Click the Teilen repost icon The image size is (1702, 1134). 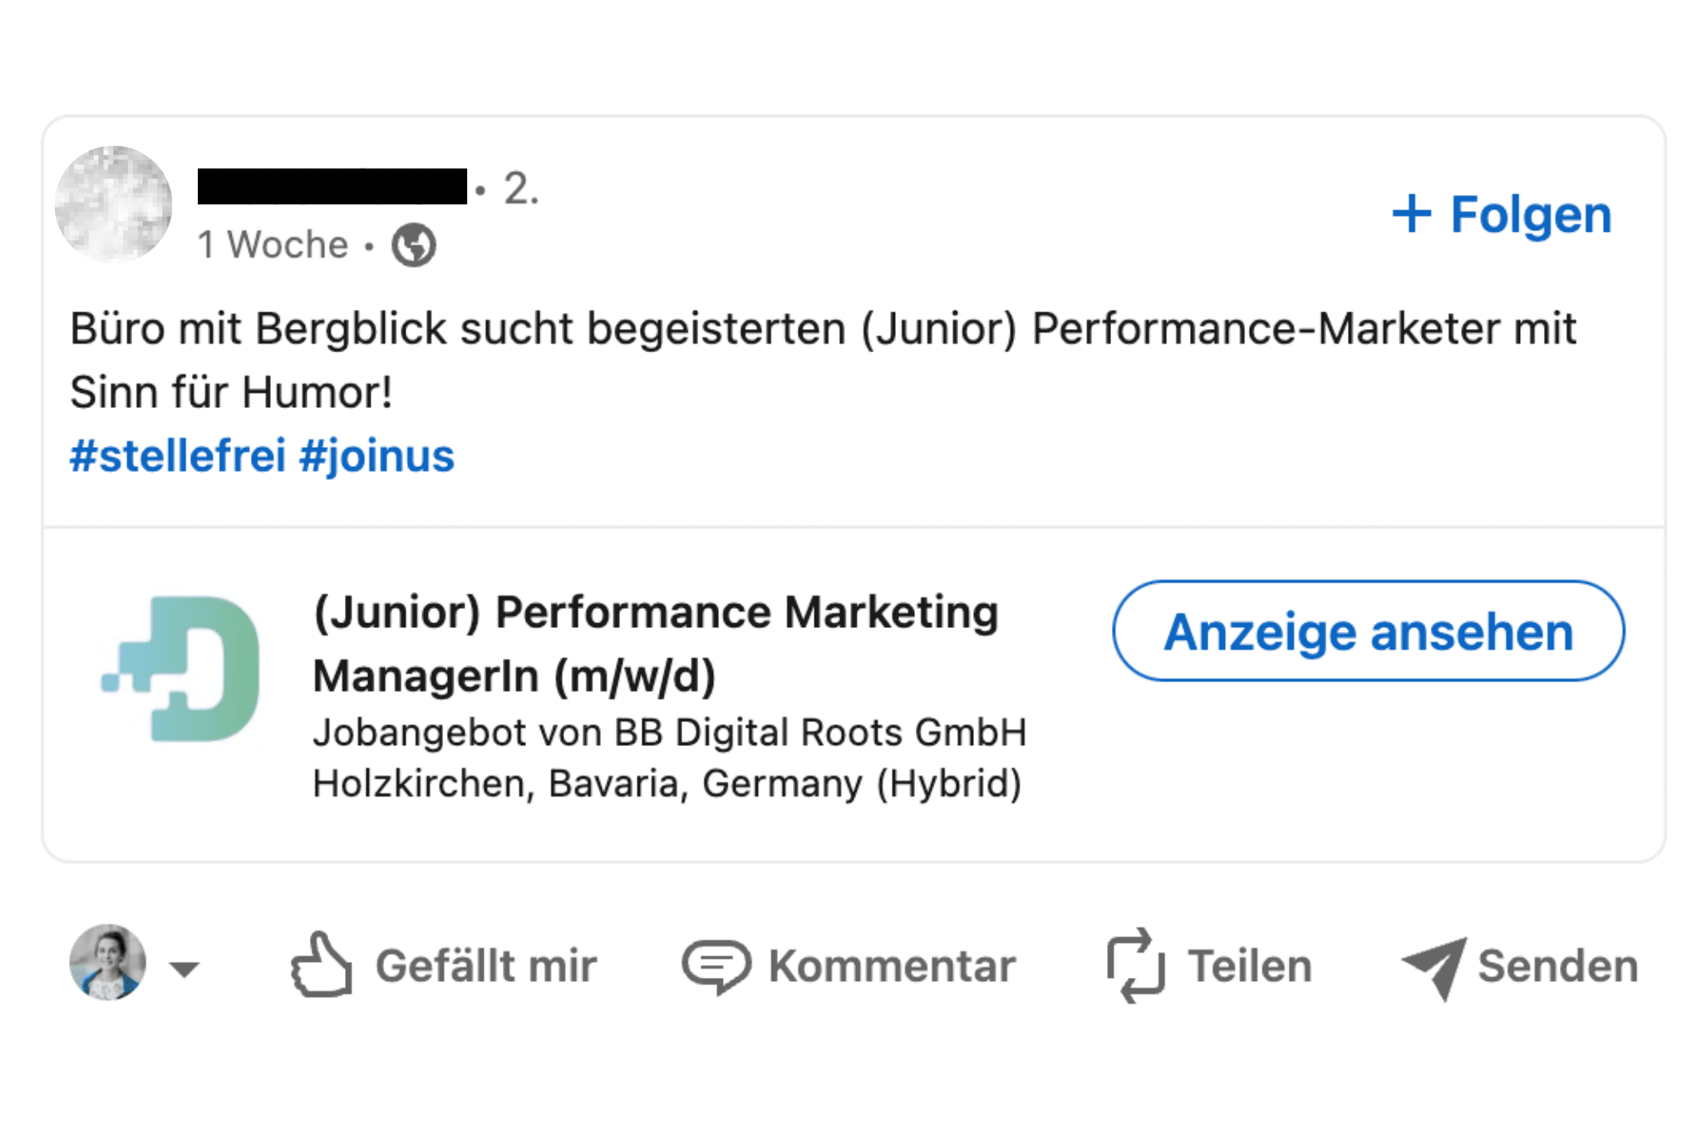pos(1135,964)
